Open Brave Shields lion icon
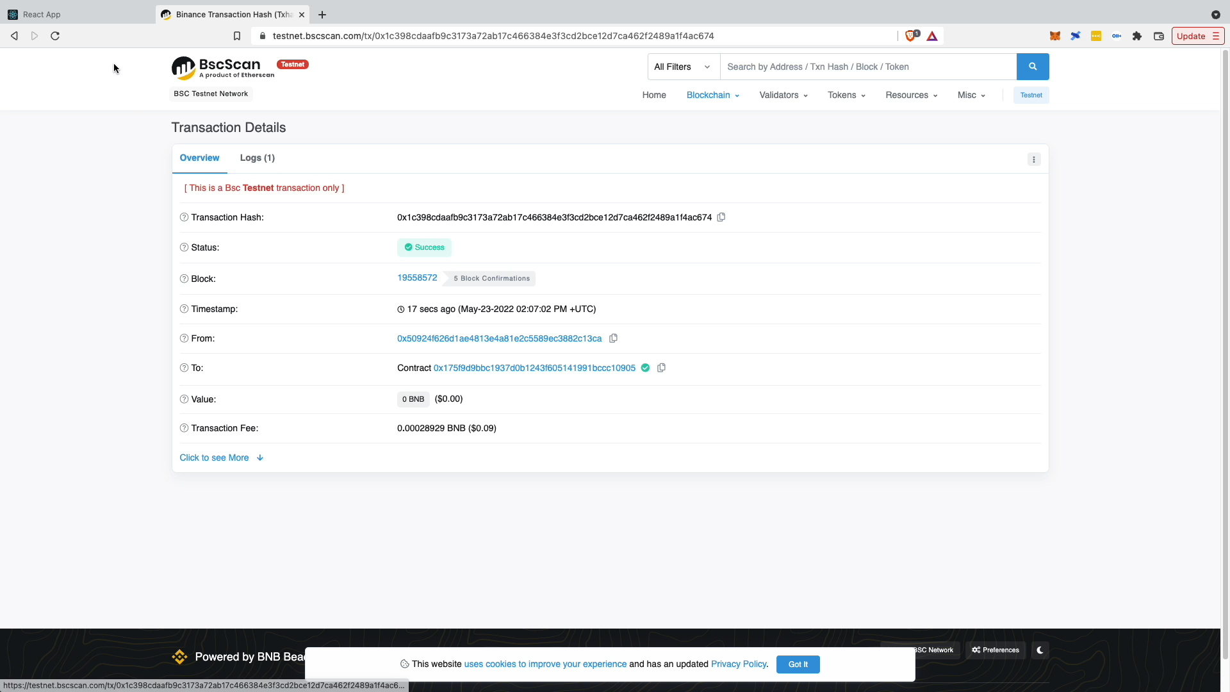The width and height of the screenshot is (1230, 692). tap(911, 36)
